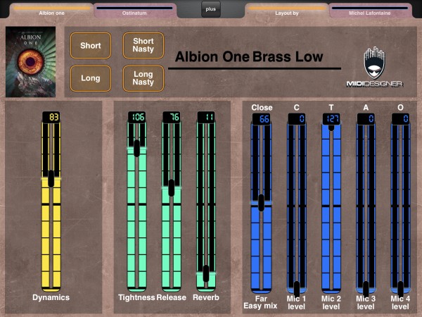Click the Far Easy mix label
The image size is (422, 317).
tap(260, 302)
